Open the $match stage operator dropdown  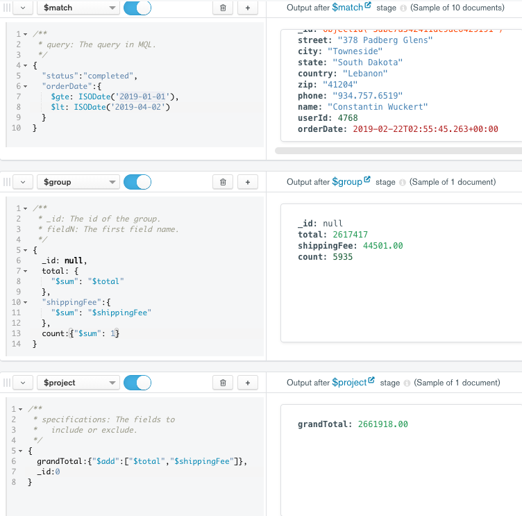(78, 8)
